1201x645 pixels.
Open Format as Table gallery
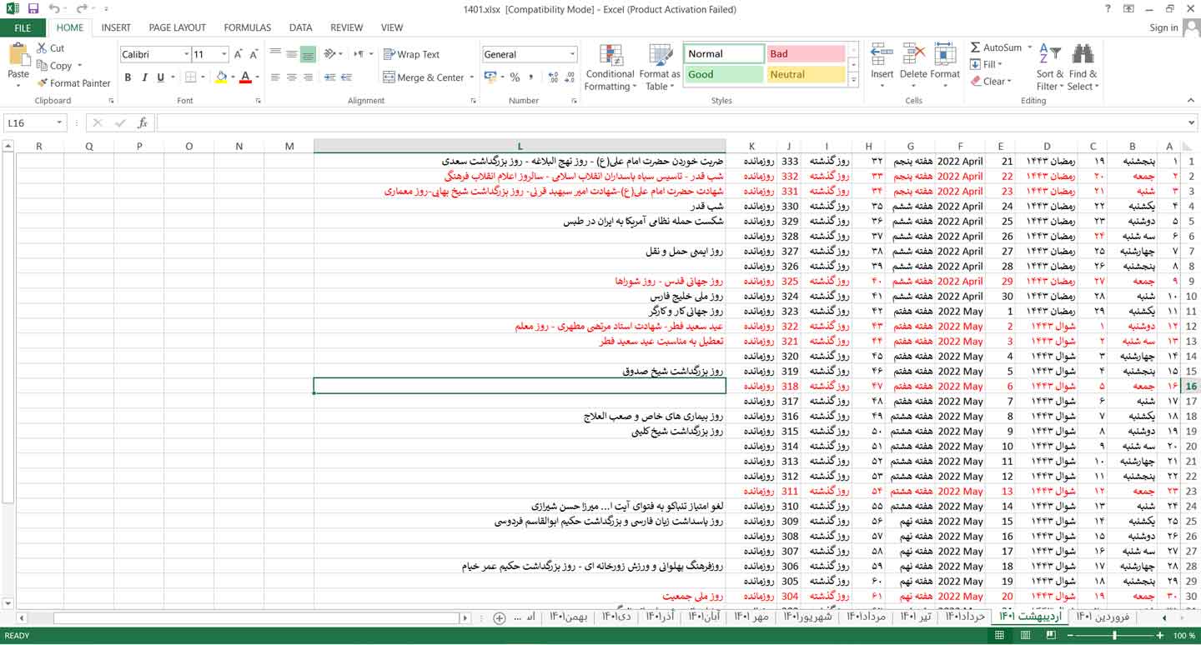point(660,67)
